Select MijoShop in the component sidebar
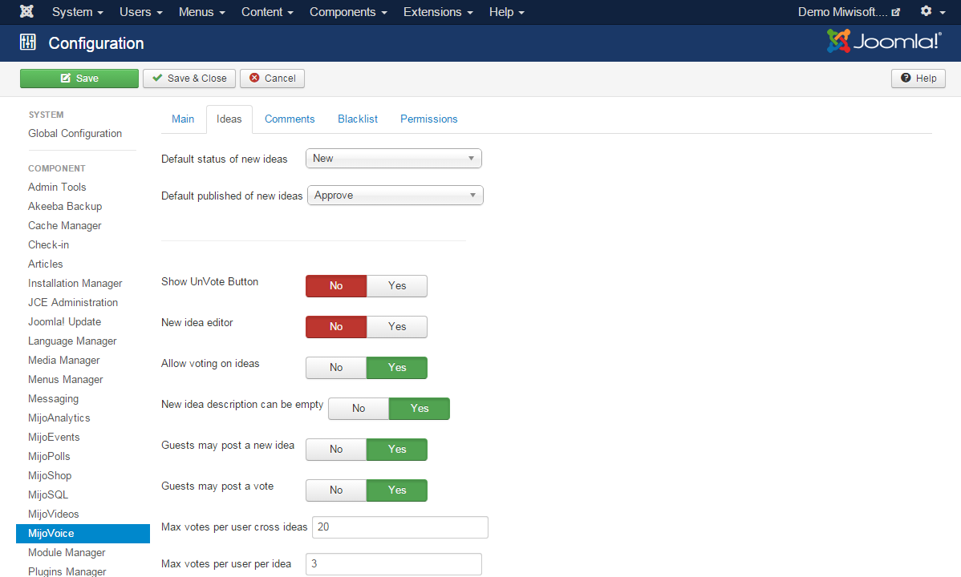 point(50,476)
